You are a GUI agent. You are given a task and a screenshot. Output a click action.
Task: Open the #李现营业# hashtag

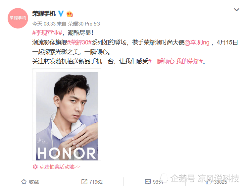tap(47, 33)
